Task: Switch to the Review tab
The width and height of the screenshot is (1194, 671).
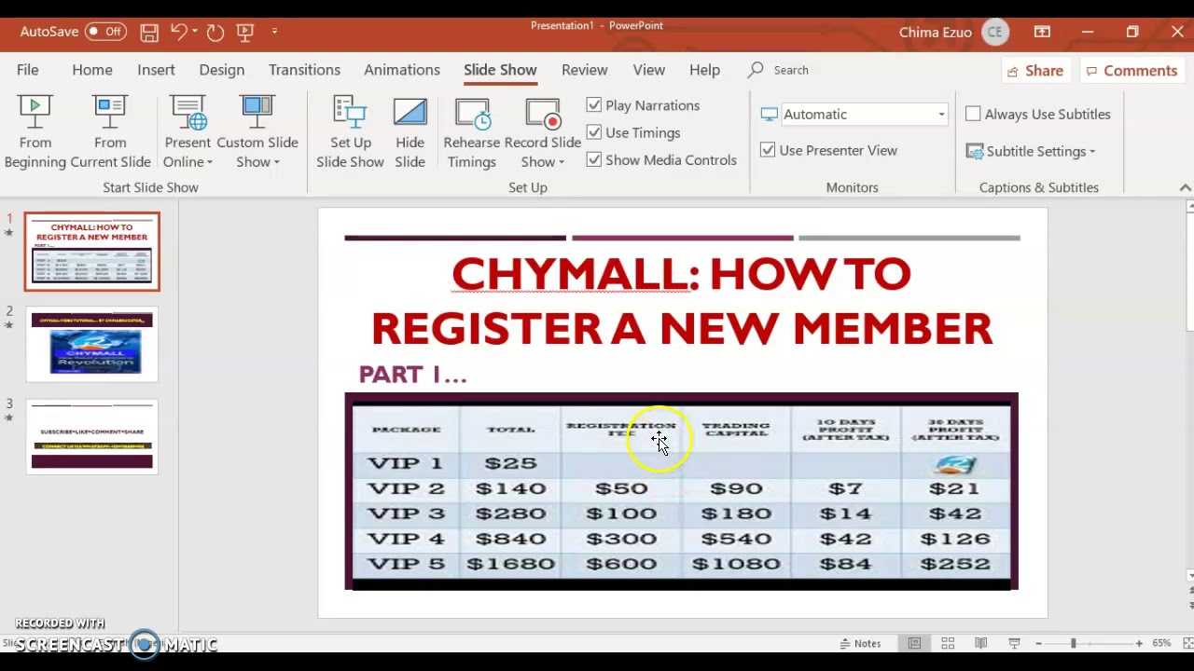Action: [585, 70]
